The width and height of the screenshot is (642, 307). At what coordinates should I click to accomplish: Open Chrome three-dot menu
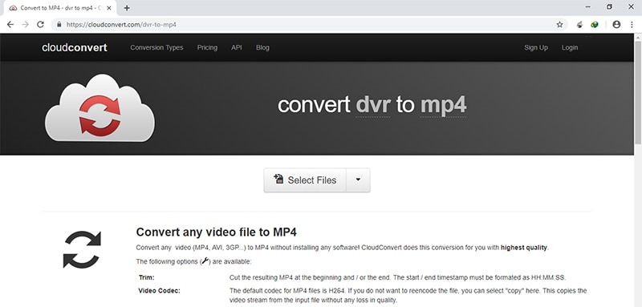[632, 25]
